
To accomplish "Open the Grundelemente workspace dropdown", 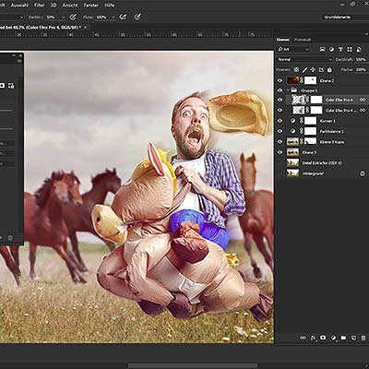I will coord(345,18).
